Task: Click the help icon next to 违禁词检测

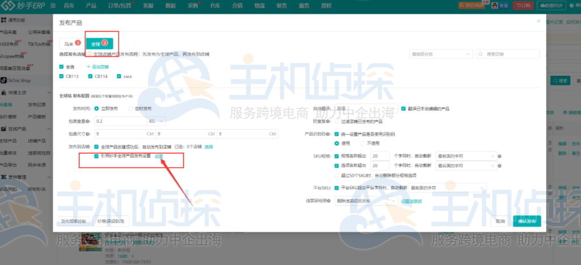Action: pyautogui.click(x=329, y=201)
